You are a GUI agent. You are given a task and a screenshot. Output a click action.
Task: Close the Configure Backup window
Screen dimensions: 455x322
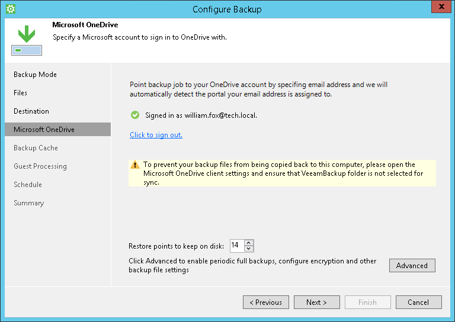[x=441, y=7]
